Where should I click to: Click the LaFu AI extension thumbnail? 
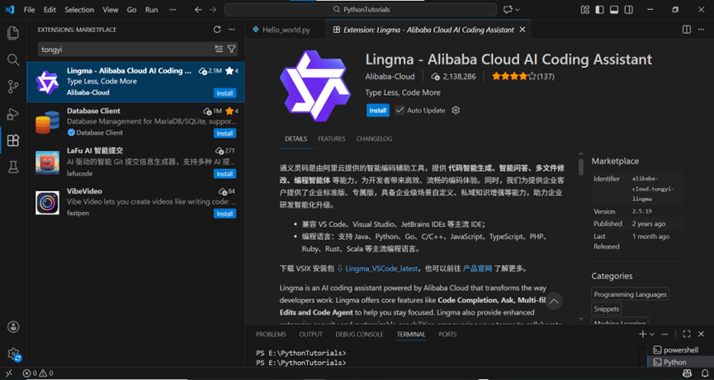47,162
